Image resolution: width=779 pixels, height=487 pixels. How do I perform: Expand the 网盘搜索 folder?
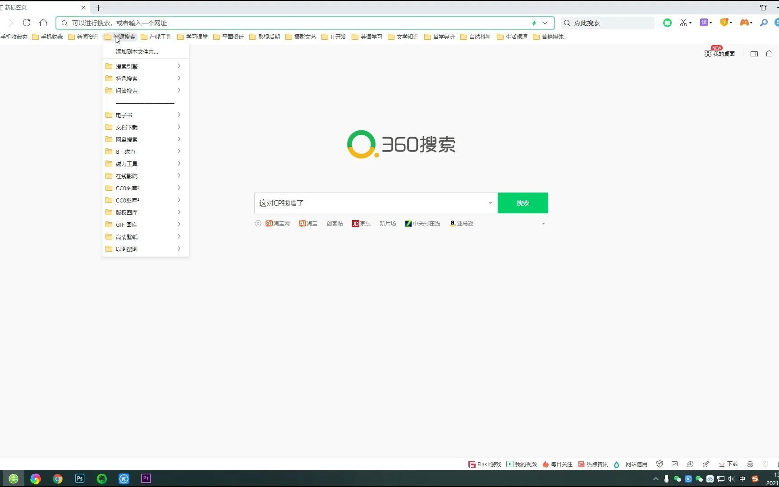point(127,139)
